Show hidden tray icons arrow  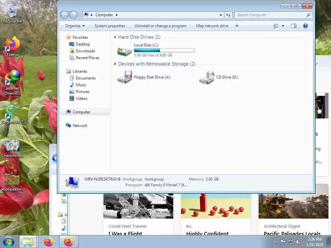275,242
